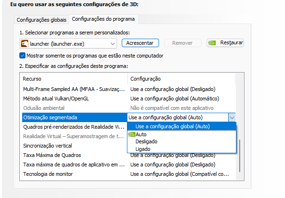Select the Auto option in list
285x198 pixels.
point(142,134)
